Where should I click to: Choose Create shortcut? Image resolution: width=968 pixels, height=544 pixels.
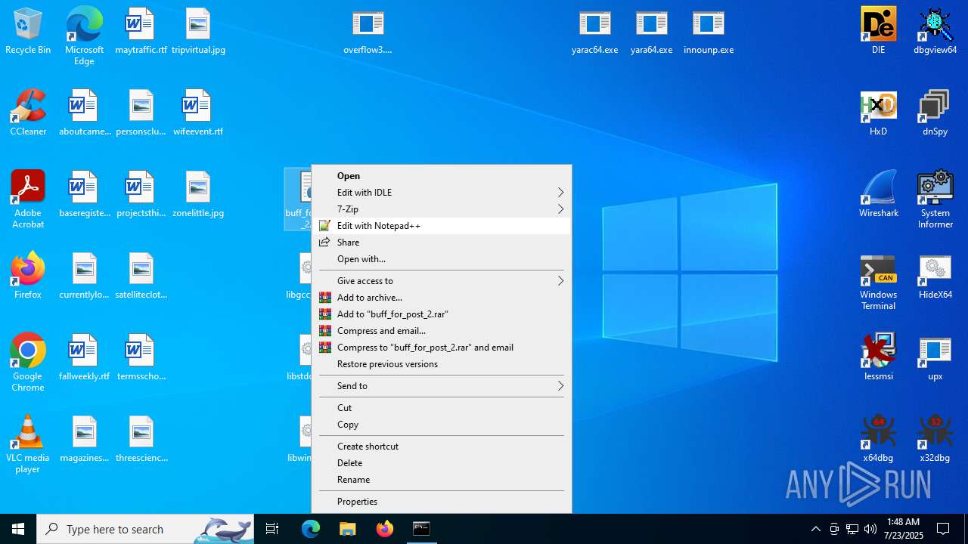[442, 447]
